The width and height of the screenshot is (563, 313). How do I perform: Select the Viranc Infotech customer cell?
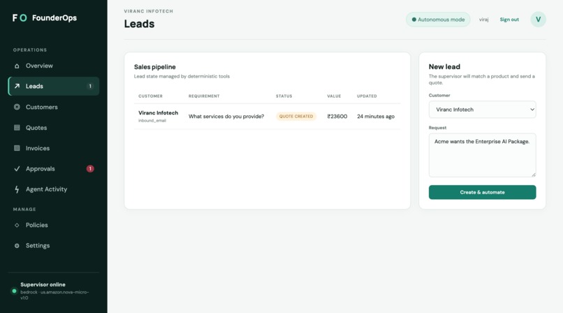[x=158, y=116]
